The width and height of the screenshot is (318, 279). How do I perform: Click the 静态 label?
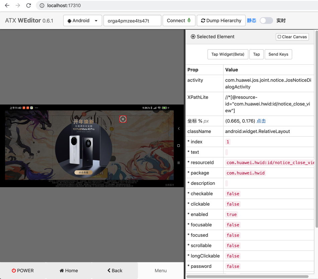(251, 20)
